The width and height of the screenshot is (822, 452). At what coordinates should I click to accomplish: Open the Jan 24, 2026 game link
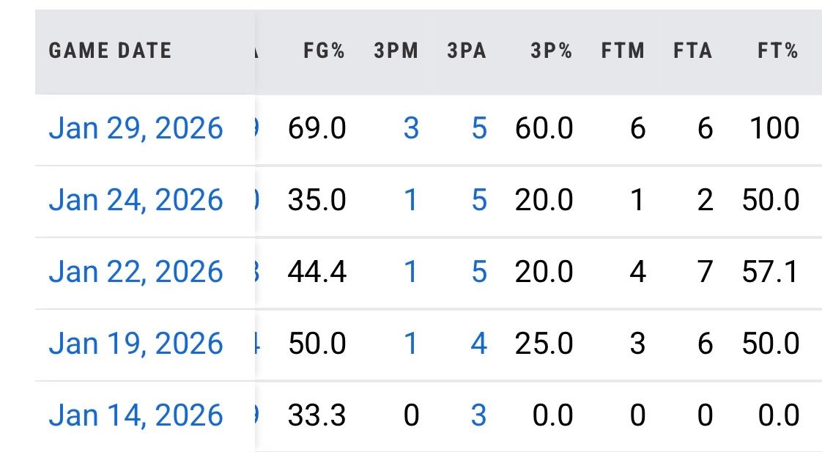click(x=136, y=200)
